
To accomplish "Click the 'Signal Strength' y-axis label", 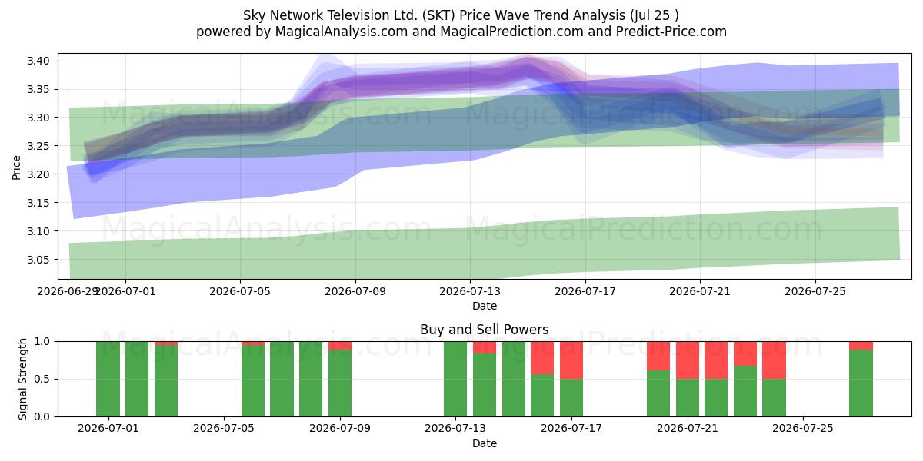I will 23,379.
